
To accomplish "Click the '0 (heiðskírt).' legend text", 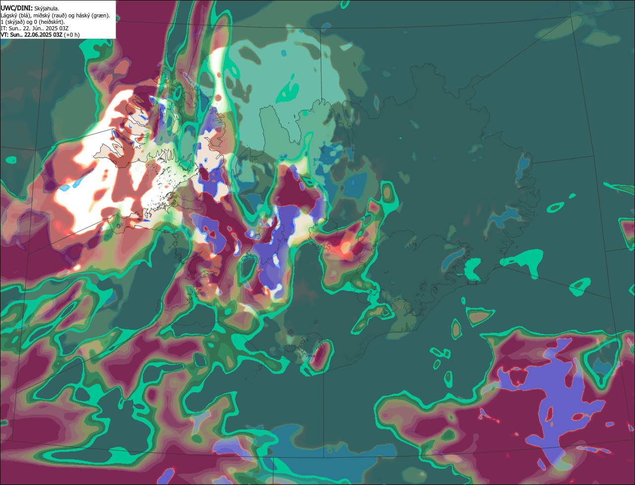I will [49, 22].
